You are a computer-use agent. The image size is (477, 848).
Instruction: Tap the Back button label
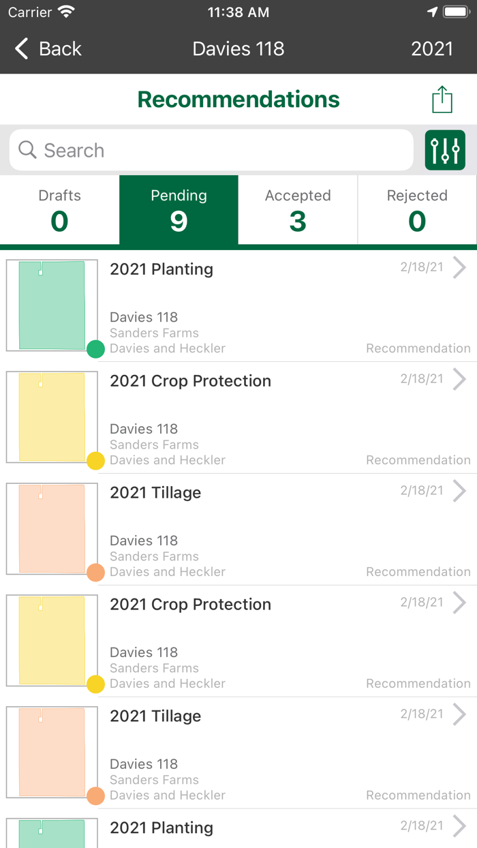60,48
